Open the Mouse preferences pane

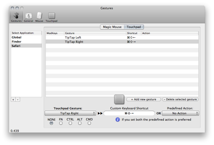[x=39, y=17]
